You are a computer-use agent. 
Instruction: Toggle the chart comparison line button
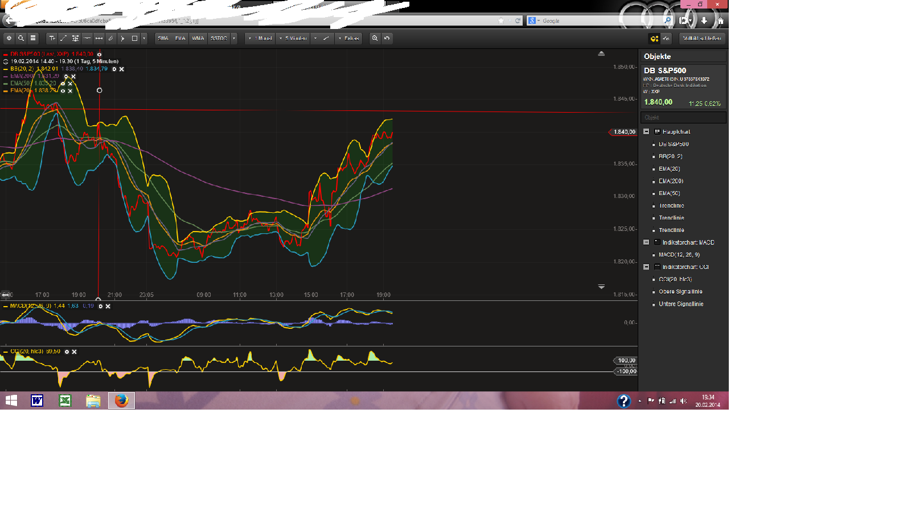tap(666, 38)
